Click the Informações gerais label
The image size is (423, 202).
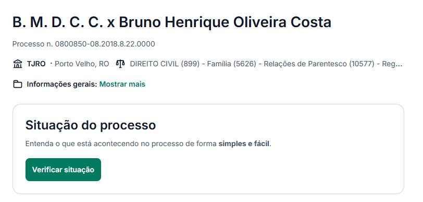click(62, 85)
